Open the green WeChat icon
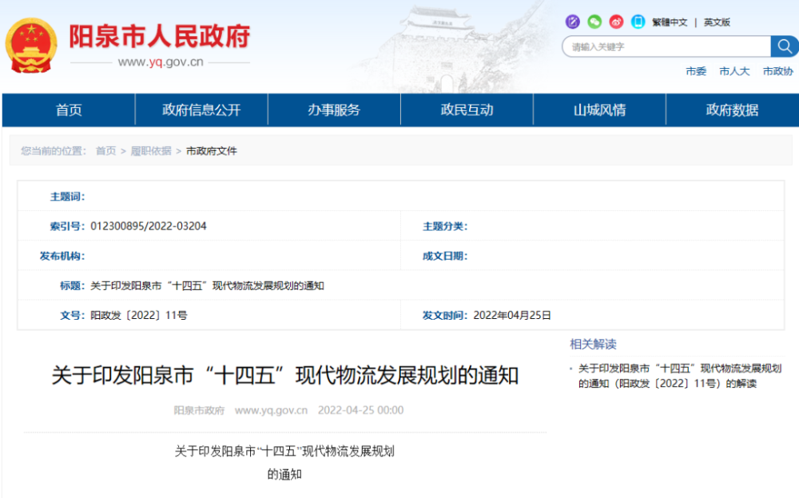 [x=594, y=22]
